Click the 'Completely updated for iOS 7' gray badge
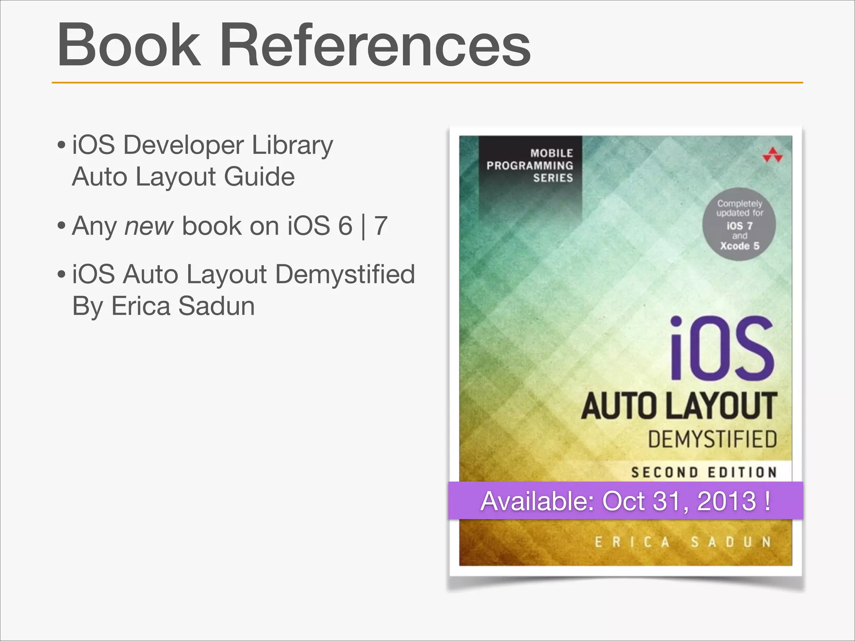Viewport: 855px width, 641px height. pos(739,225)
